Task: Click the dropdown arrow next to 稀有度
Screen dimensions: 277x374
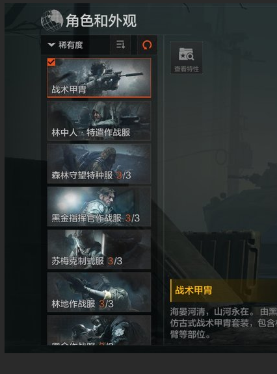Action: pyautogui.click(x=51, y=45)
